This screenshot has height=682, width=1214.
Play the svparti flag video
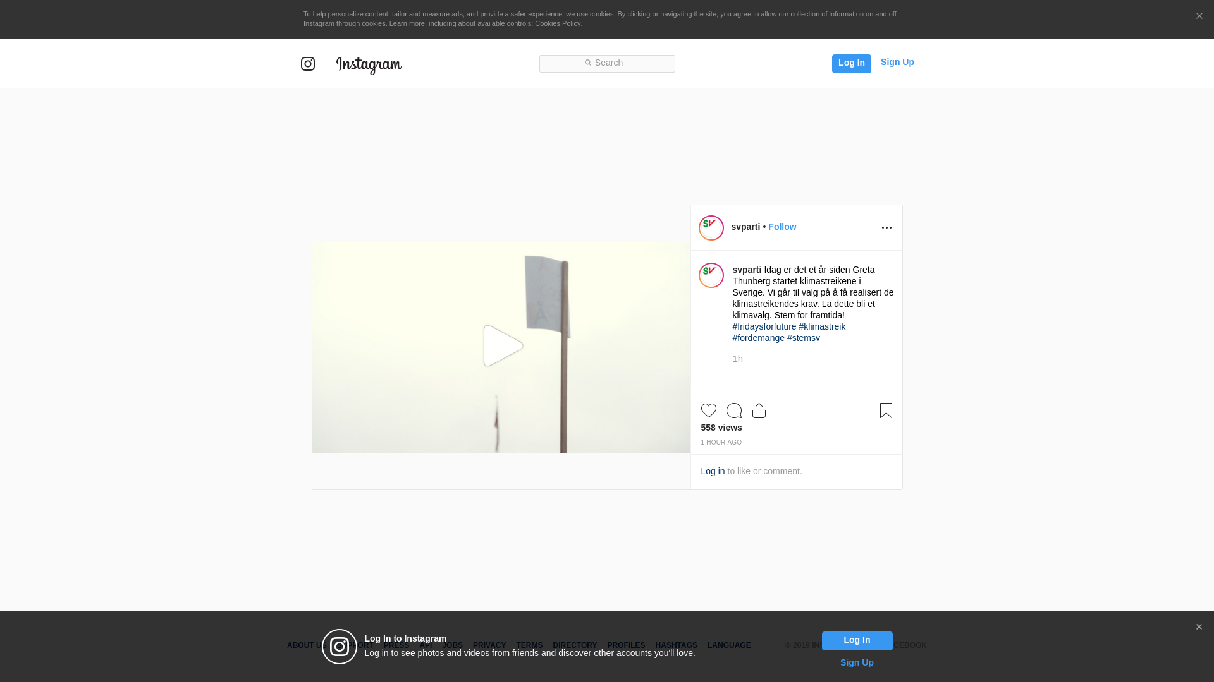click(503, 346)
